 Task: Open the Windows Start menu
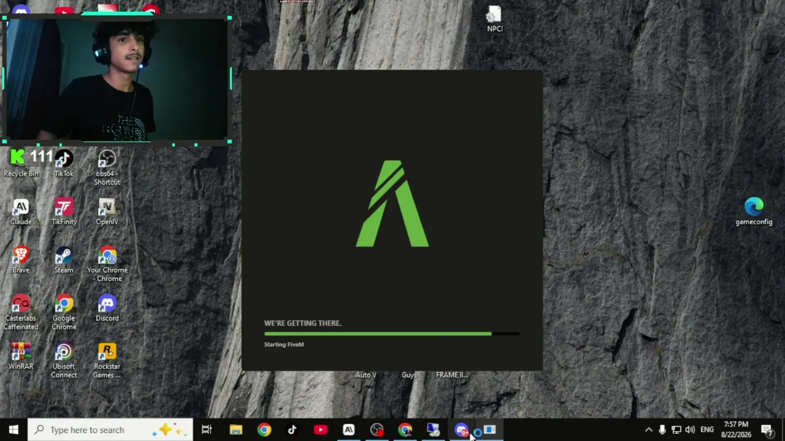[13, 430]
